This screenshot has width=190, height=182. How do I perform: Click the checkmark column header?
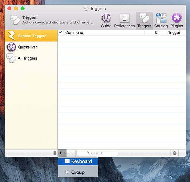click(60, 33)
